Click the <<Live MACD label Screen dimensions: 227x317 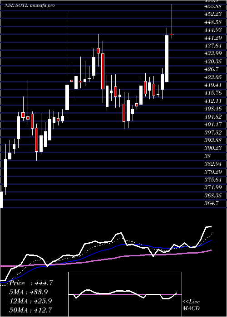191,305
